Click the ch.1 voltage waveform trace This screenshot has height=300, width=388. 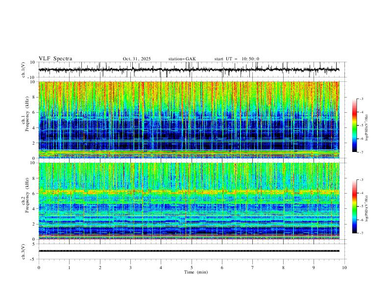[x=189, y=70]
